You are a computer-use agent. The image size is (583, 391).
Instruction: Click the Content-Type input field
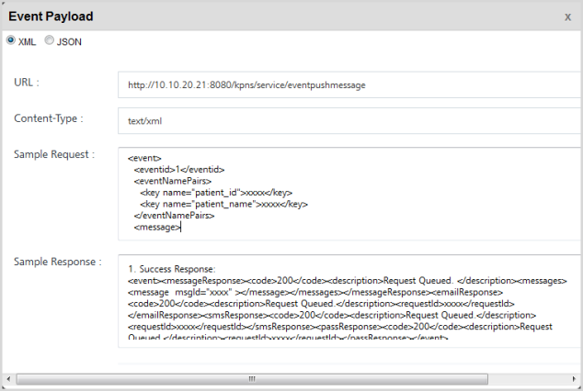pos(349,121)
